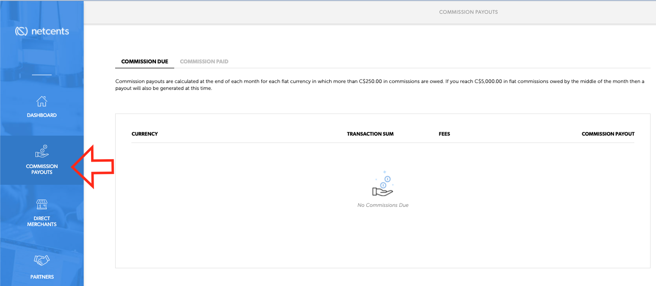This screenshot has width=656, height=286.
Task: Click the Partners handshake icon
Action: point(42,260)
